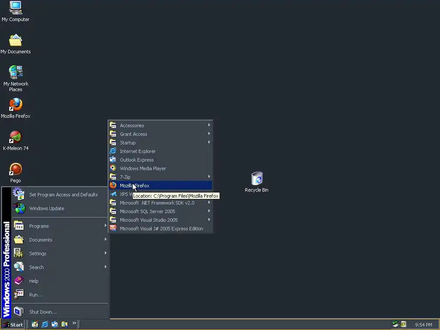Viewport: 440px width, 330px height.
Task: Click the Shut Down menu icon
Action: tap(19, 312)
